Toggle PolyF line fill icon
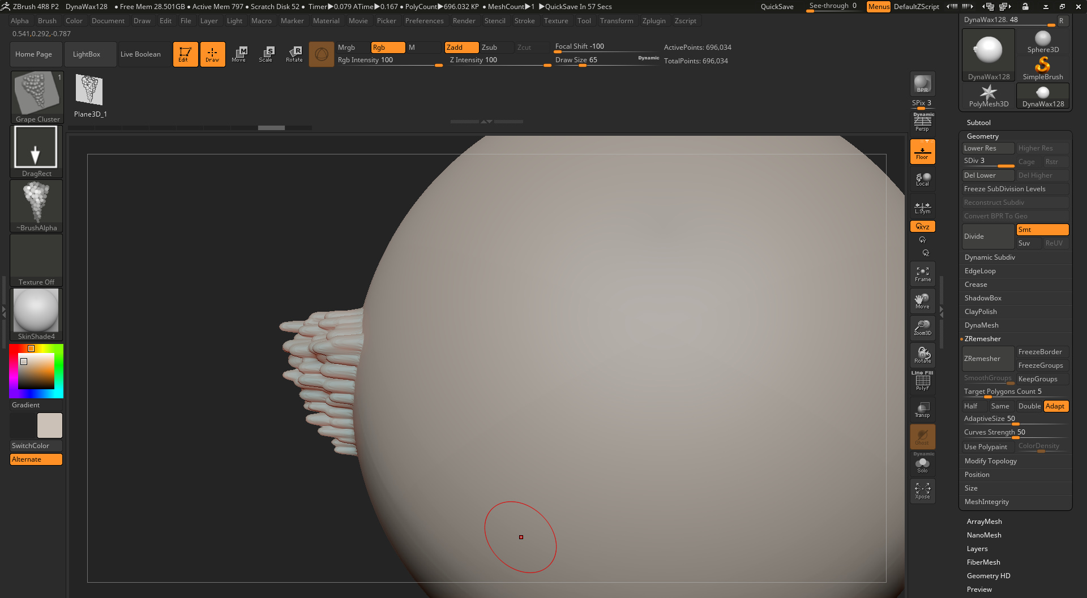 click(x=922, y=382)
